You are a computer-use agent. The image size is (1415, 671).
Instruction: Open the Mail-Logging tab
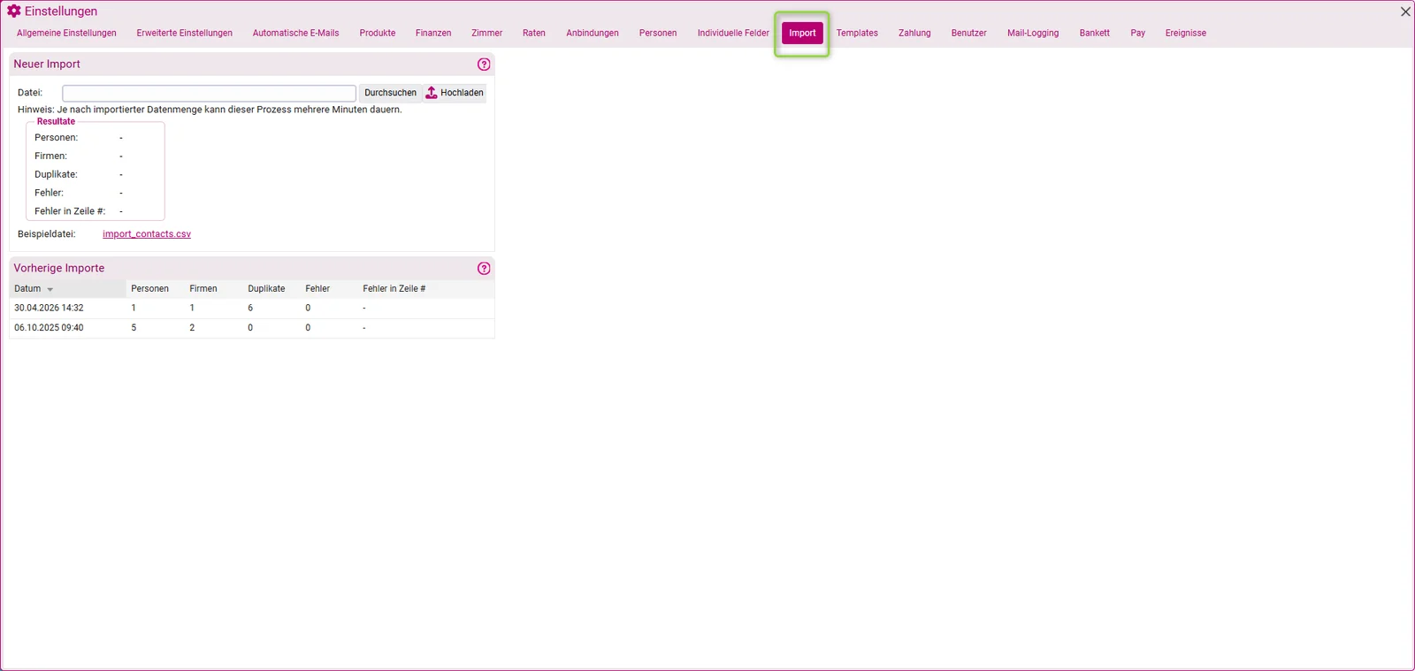1033,34
